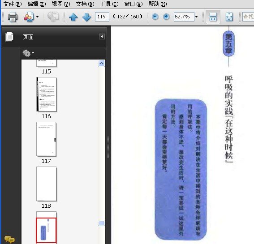Collapse the 页面 panel with arrow button
254x244 pixels.
tap(102, 37)
